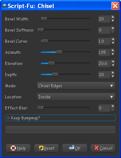Focus the Bevel Softness value field
The image size is (121, 158).
point(104,30)
